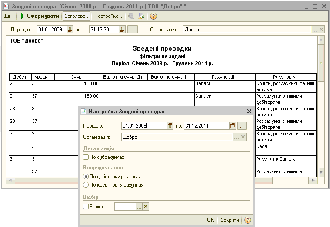330x227 pixels.
Task: Click the help icon in main toolbar
Action: click(x=153, y=16)
